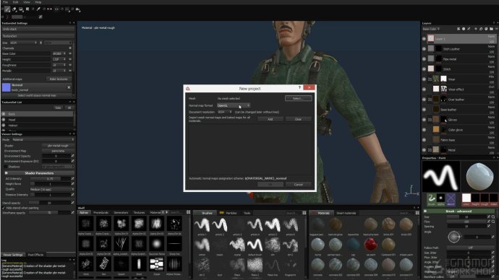The height and width of the screenshot is (280, 499).
Task: Select the Paint brush tool in the toolbar
Action: [x=7, y=9]
